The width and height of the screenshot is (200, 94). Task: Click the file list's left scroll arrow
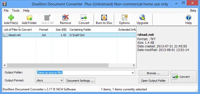point(5,65)
